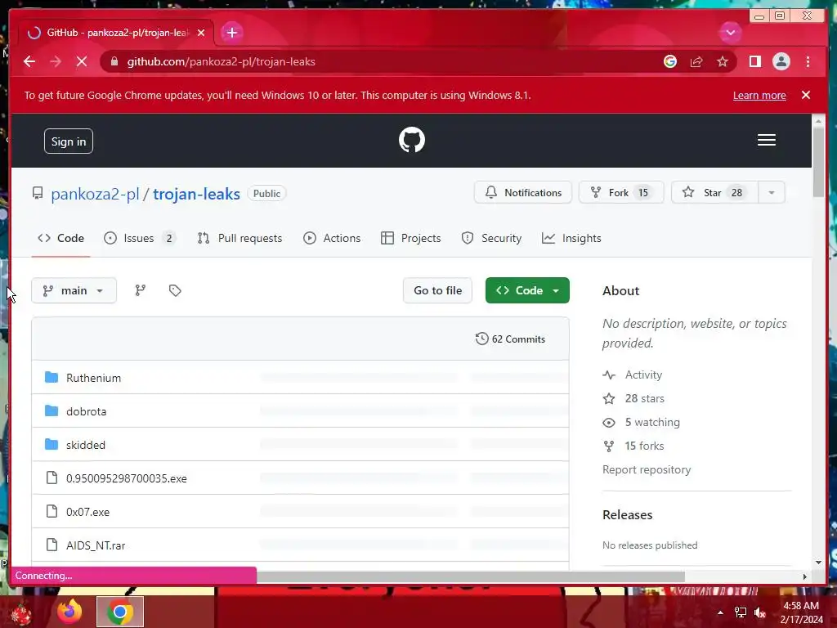Open the dobrota folder

[x=86, y=411]
